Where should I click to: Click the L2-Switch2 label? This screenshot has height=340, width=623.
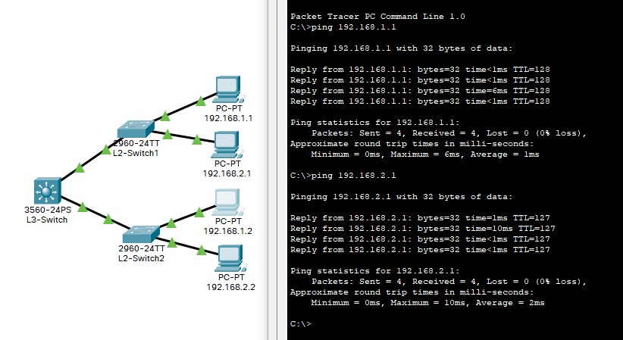(x=142, y=257)
